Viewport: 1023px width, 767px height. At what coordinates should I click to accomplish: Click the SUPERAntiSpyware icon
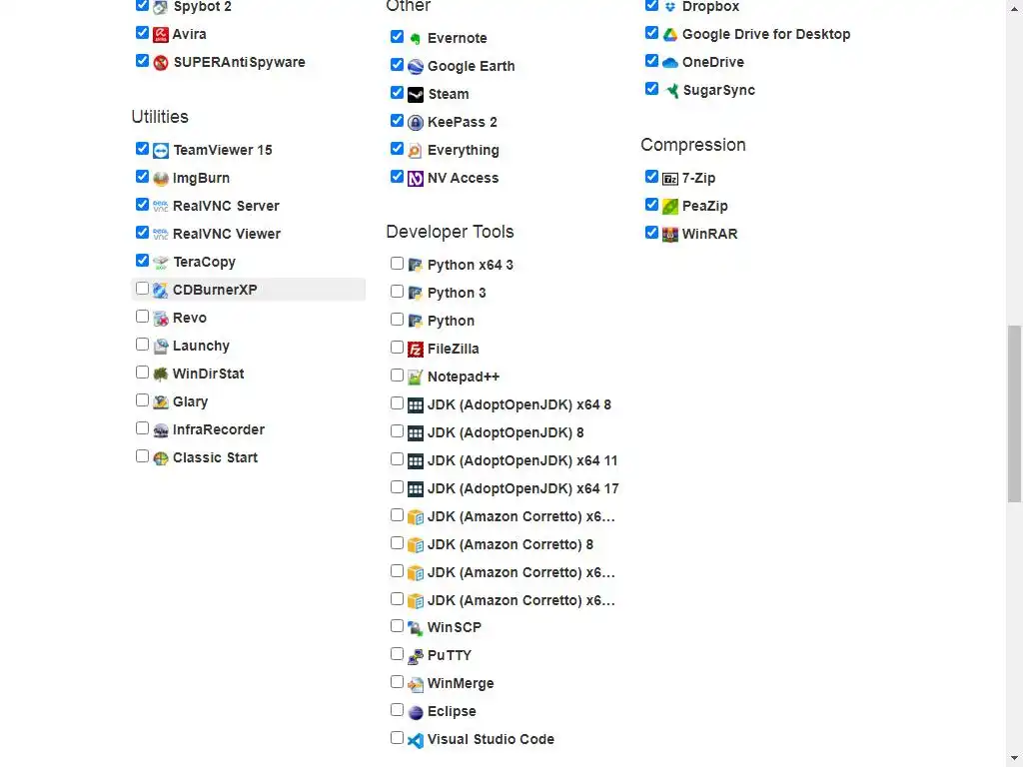[161, 63]
